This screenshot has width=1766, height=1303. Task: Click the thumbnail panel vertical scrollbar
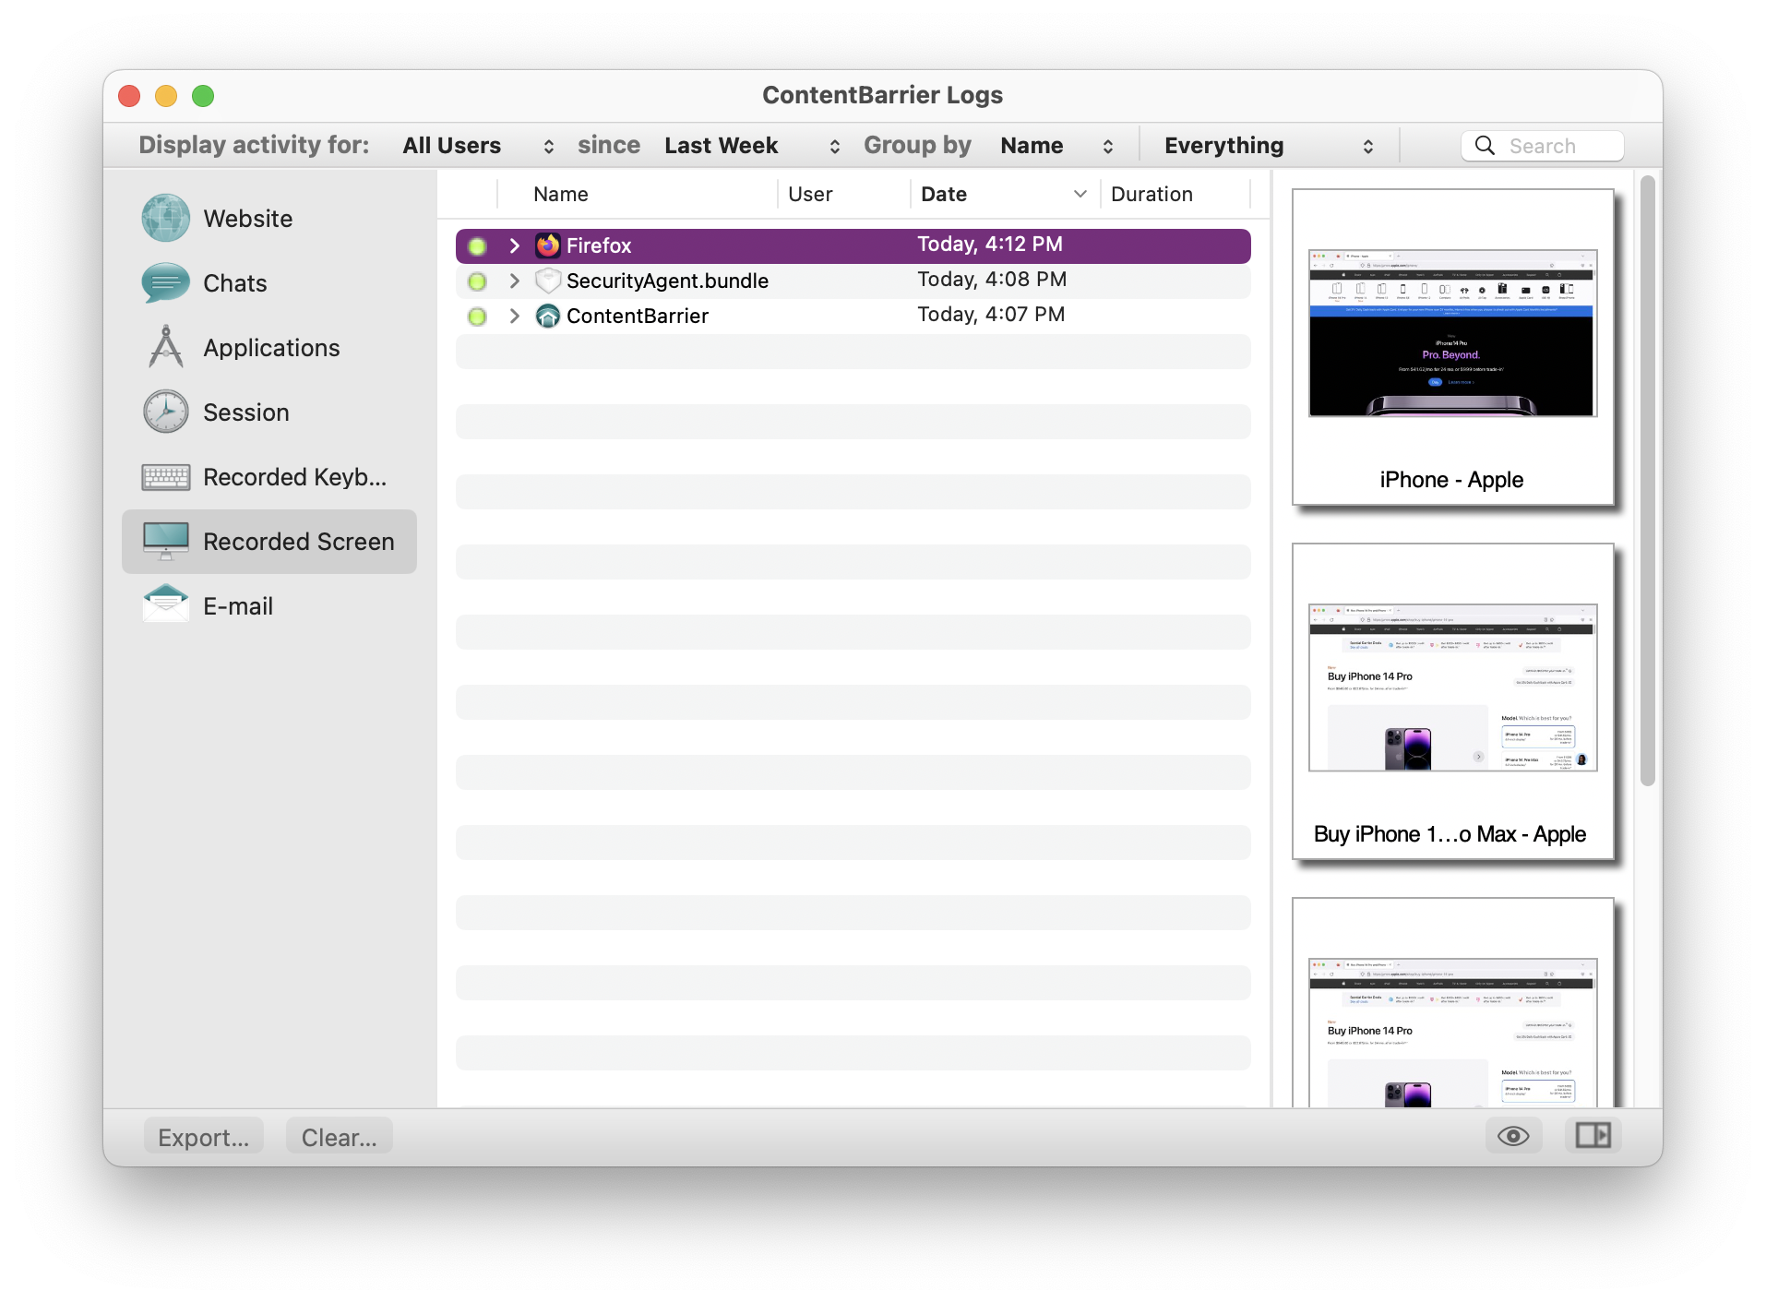(x=1648, y=481)
